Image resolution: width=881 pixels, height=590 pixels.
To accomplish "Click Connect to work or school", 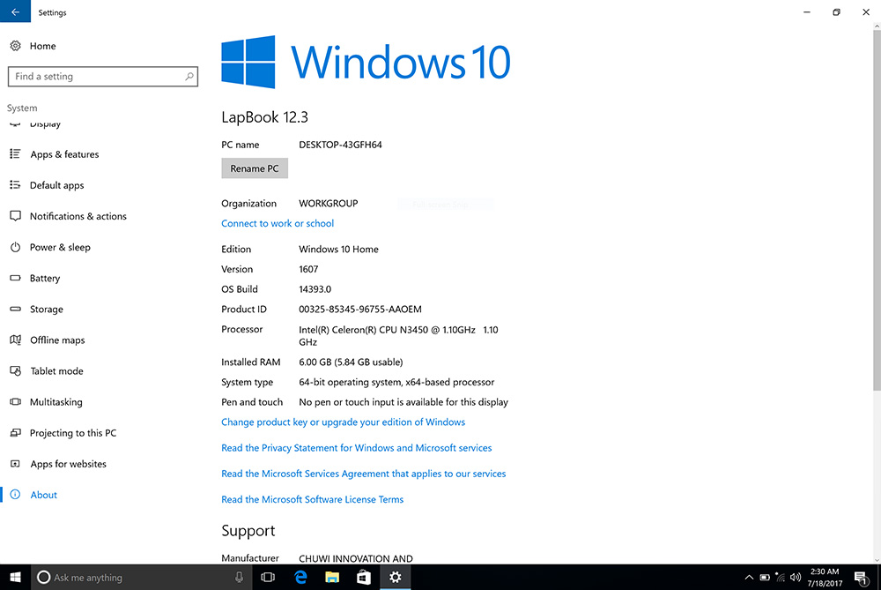I will [278, 223].
